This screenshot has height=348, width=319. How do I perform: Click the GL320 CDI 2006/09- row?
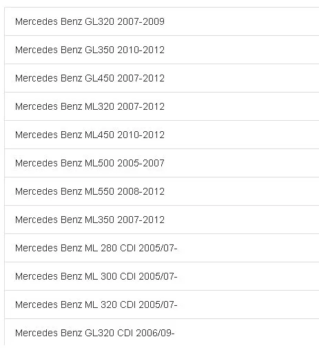tap(162, 333)
